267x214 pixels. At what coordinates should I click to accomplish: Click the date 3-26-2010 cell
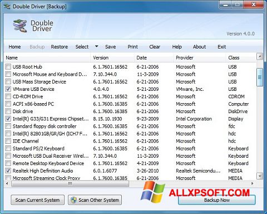pos(147,171)
